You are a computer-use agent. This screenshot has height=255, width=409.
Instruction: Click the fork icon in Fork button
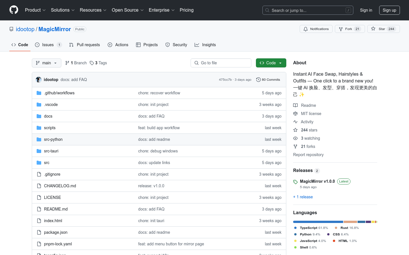point(341,29)
